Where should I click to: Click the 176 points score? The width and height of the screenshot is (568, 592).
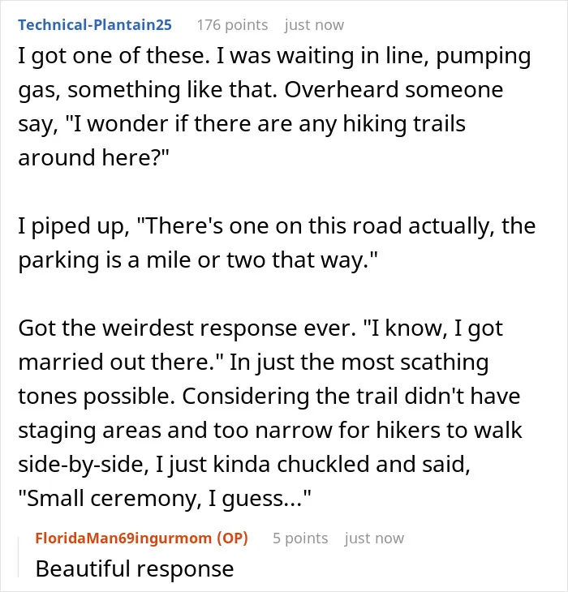pyautogui.click(x=232, y=25)
